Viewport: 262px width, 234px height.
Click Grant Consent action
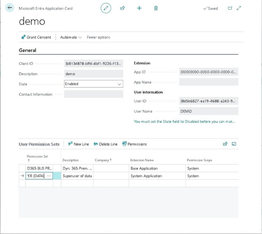tap(36, 37)
